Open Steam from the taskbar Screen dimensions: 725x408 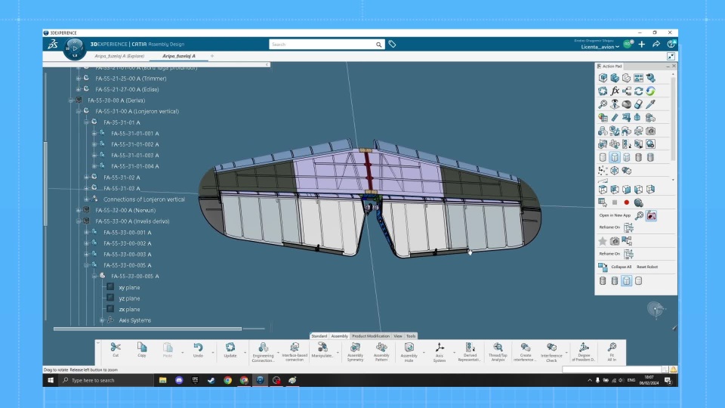211,380
